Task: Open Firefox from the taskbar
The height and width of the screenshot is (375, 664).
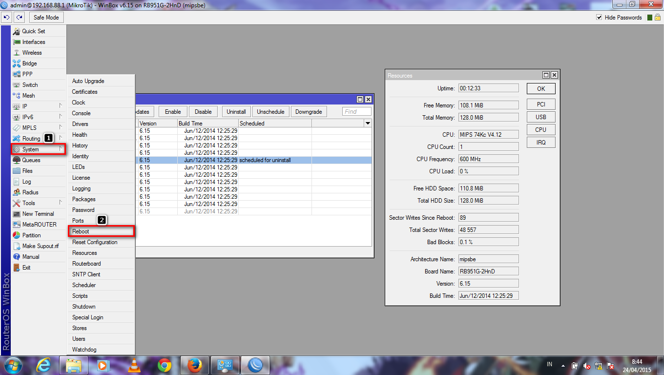Action: [194, 365]
